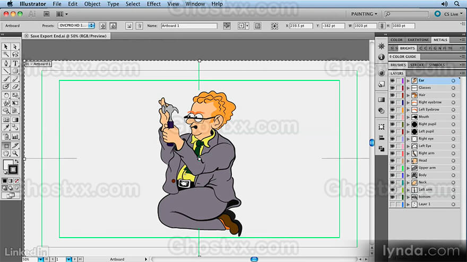
Task: Select the Zoom tool
Action: pos(15,153)
